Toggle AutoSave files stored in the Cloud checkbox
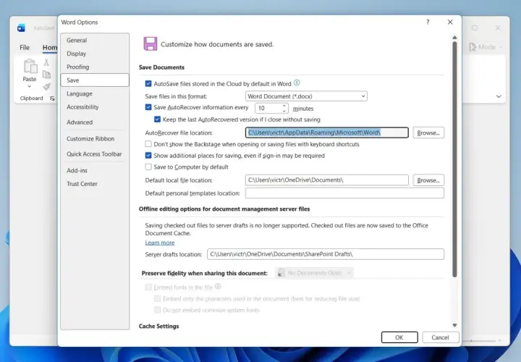 pos(148,83)
